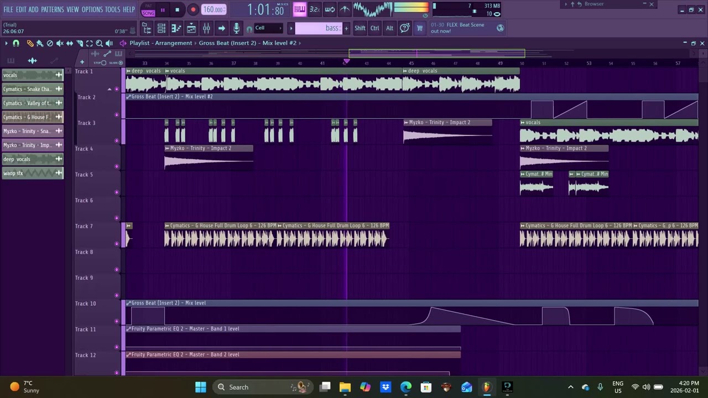This screenshot has width=708, height=398.
Task: Click the microphone recording icon
Action: (x=236, y=28)
